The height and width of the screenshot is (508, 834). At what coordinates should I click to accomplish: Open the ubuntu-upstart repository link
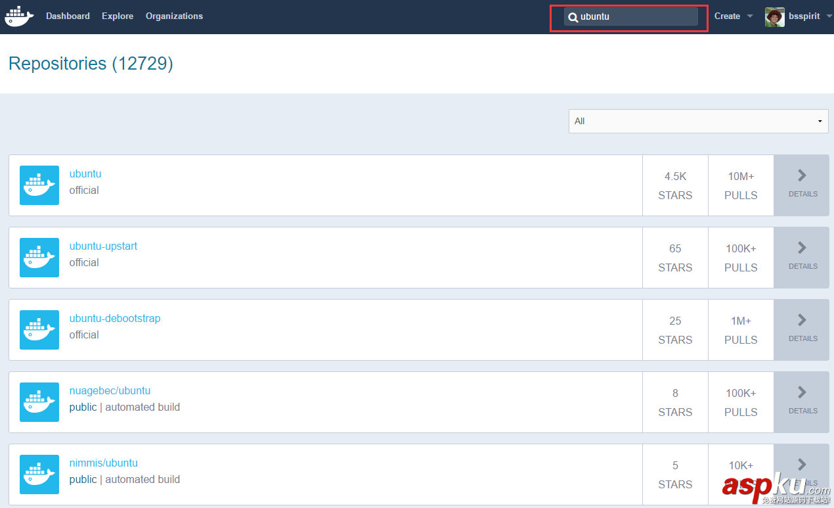click(x=103, y=246)
